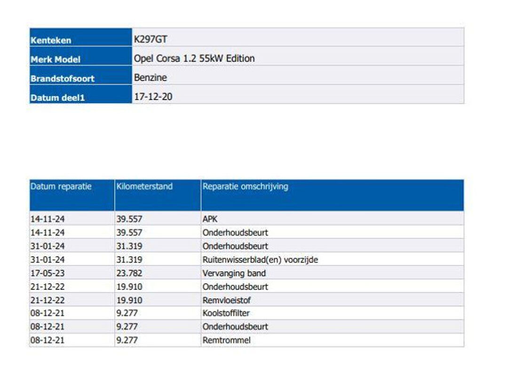Click the Datum deel1 row label
Image resolution: width=508 pixels, height=381 pixels.
click(57, 98)
